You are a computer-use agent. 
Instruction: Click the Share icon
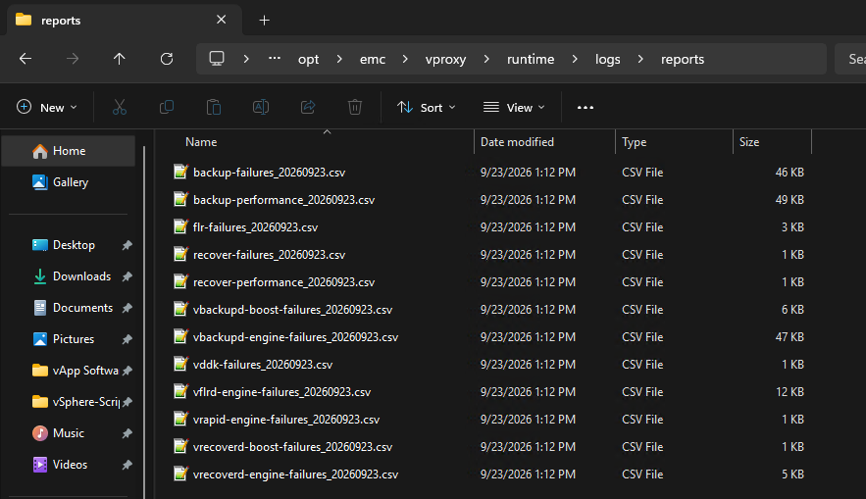(308, 107)
